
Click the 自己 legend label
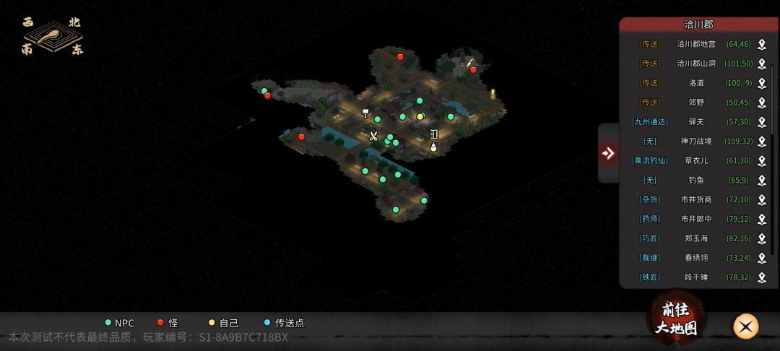[229, 323]
